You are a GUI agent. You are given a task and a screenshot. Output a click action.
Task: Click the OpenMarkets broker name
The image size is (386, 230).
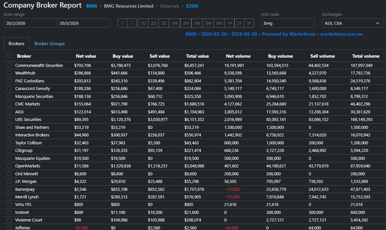pos(27,166)
